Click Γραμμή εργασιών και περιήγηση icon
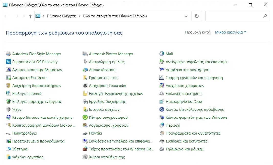This screenshot has height=165, width=273. coord(162,78)
